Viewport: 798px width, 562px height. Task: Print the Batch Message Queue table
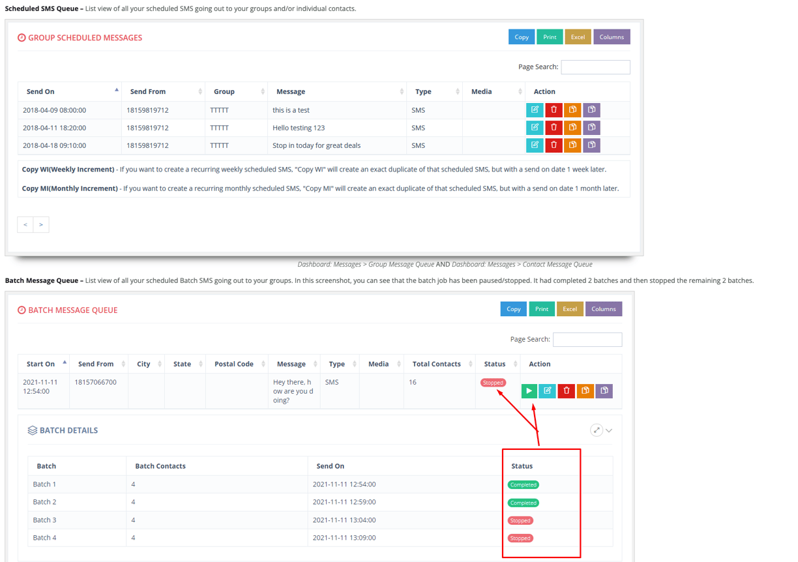(x=542, y=309)
